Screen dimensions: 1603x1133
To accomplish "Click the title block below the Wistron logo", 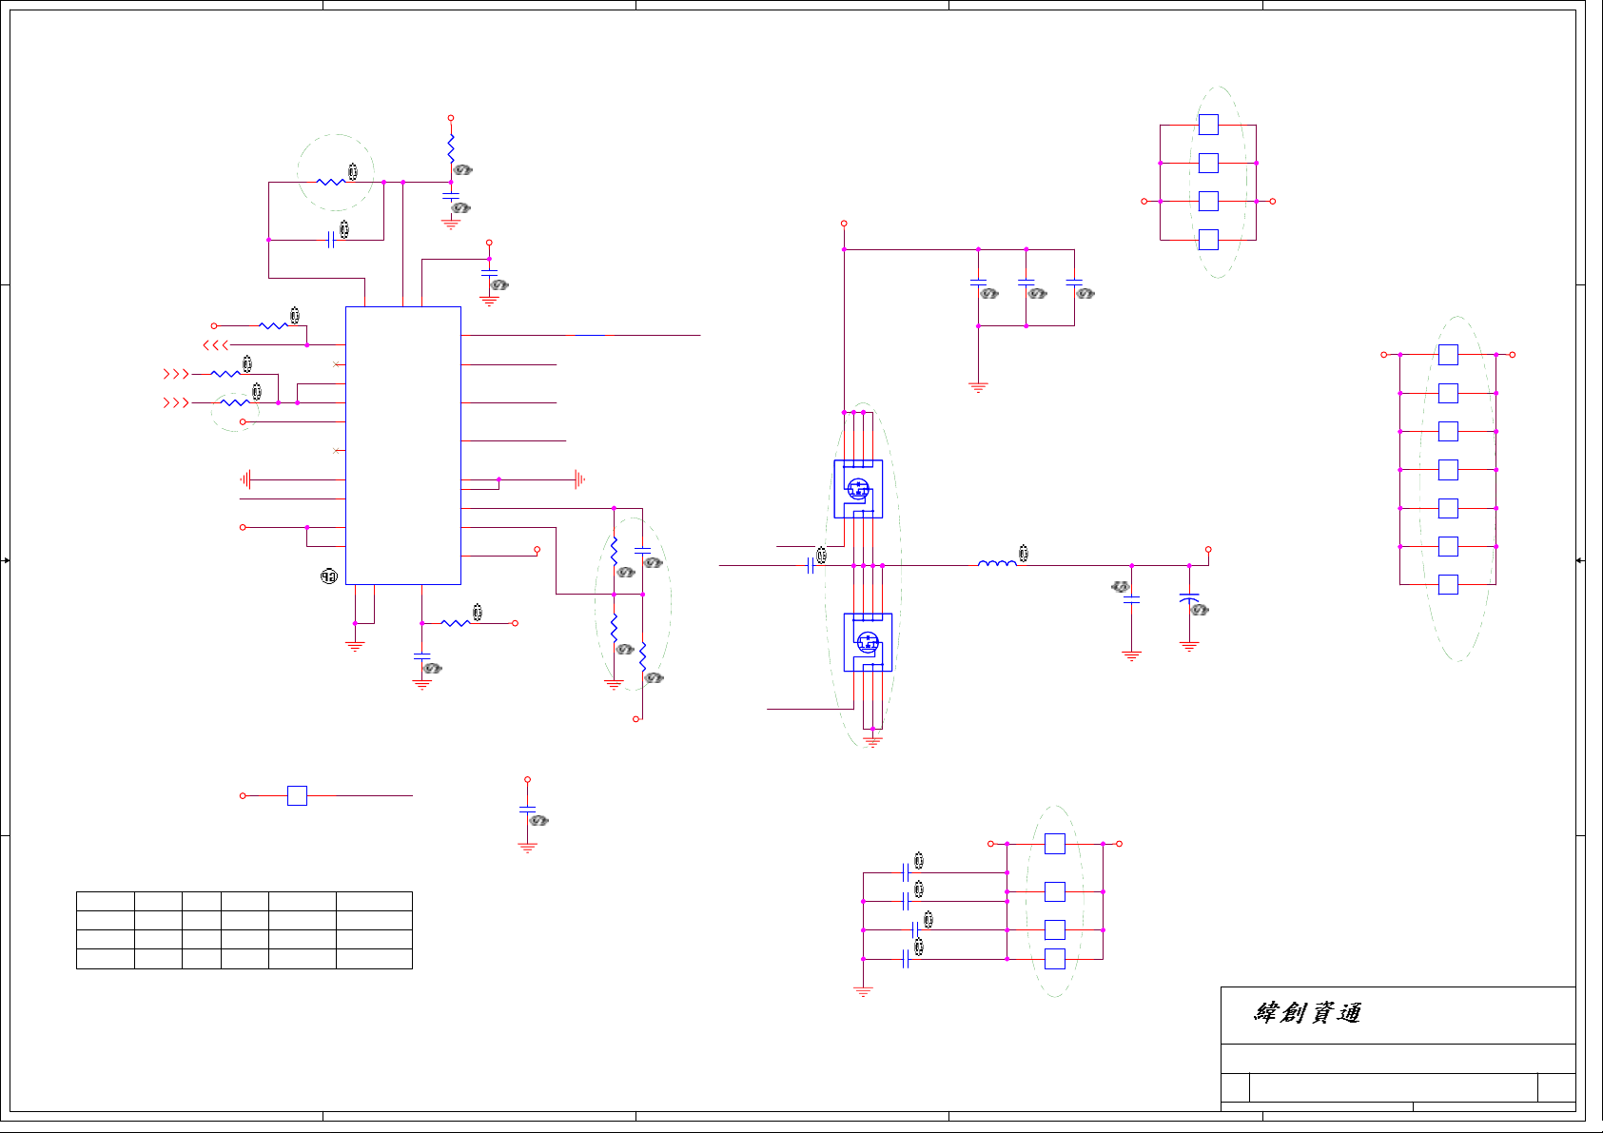I will [1398, 1073].
